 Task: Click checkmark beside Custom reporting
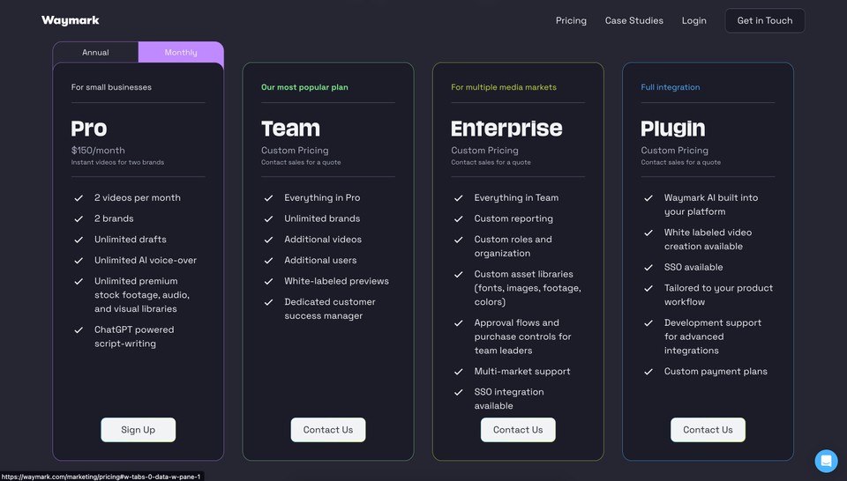[x=459, y=219]
